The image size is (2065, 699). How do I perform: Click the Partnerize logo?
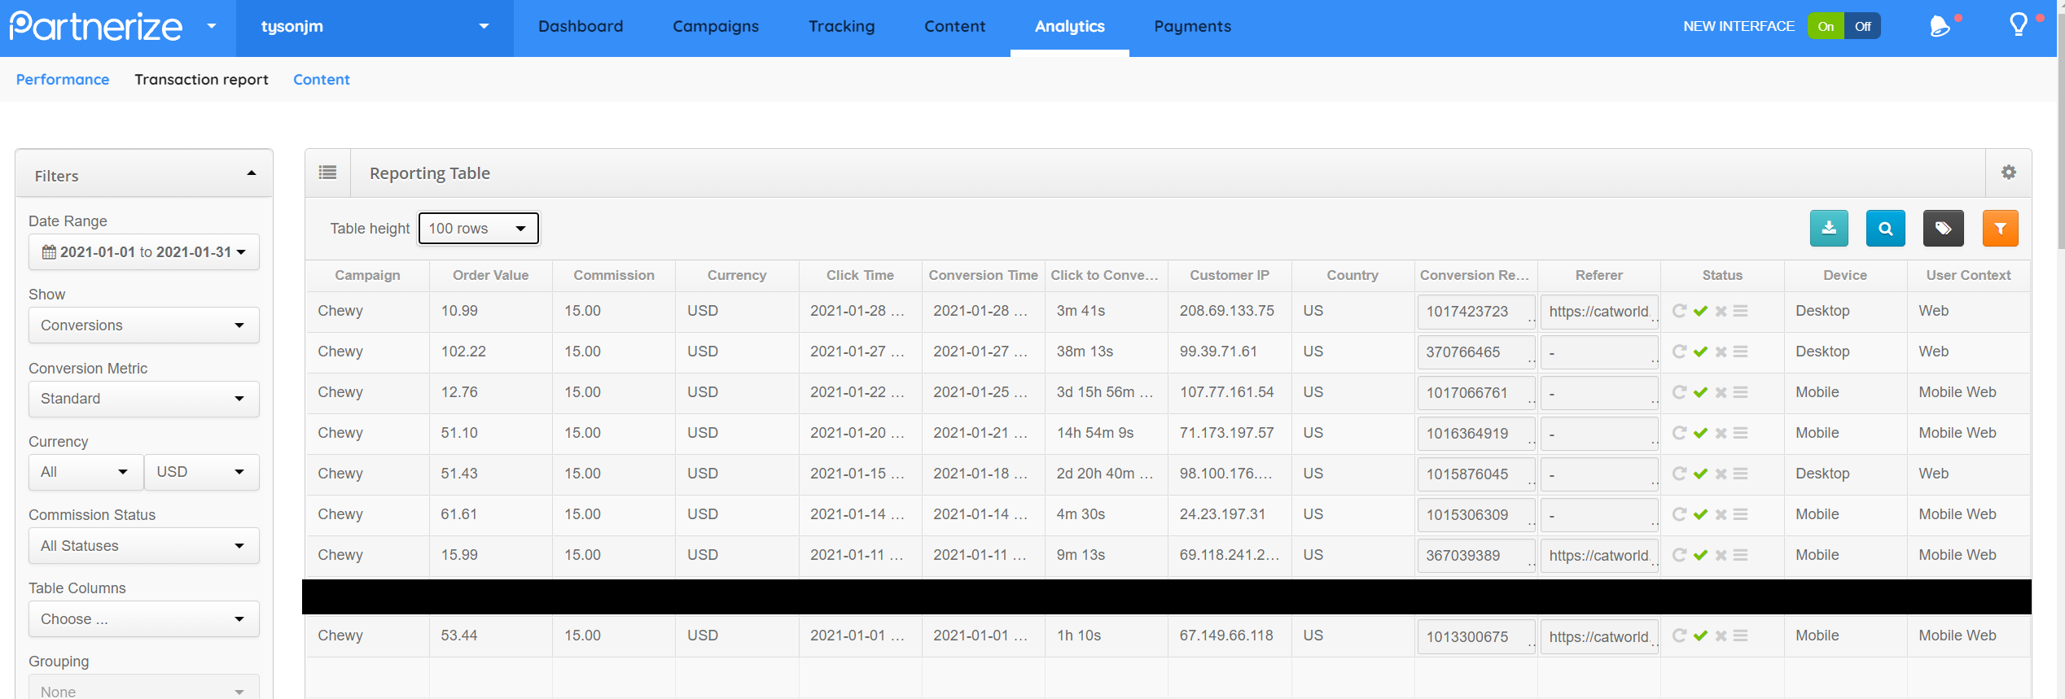[96, 26]
